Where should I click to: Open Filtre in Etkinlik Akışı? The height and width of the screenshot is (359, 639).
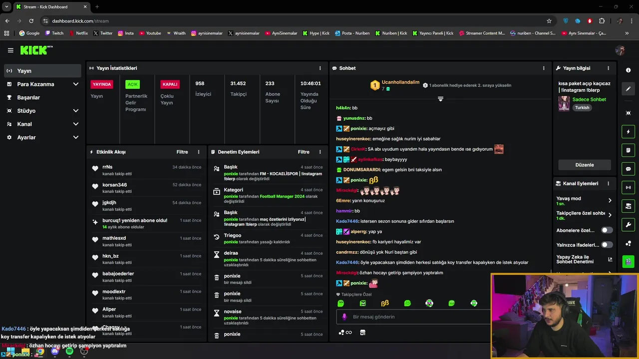pyautogui.click(x=182, y=152)
